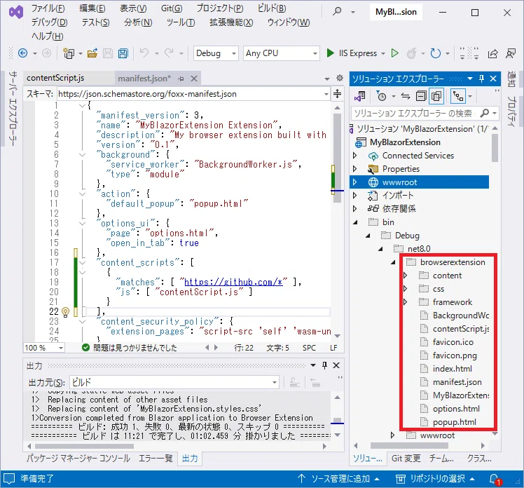Click the navigate backward arrow icon
This screenshot has height=488, width=524.
click(x=22, y=53)
